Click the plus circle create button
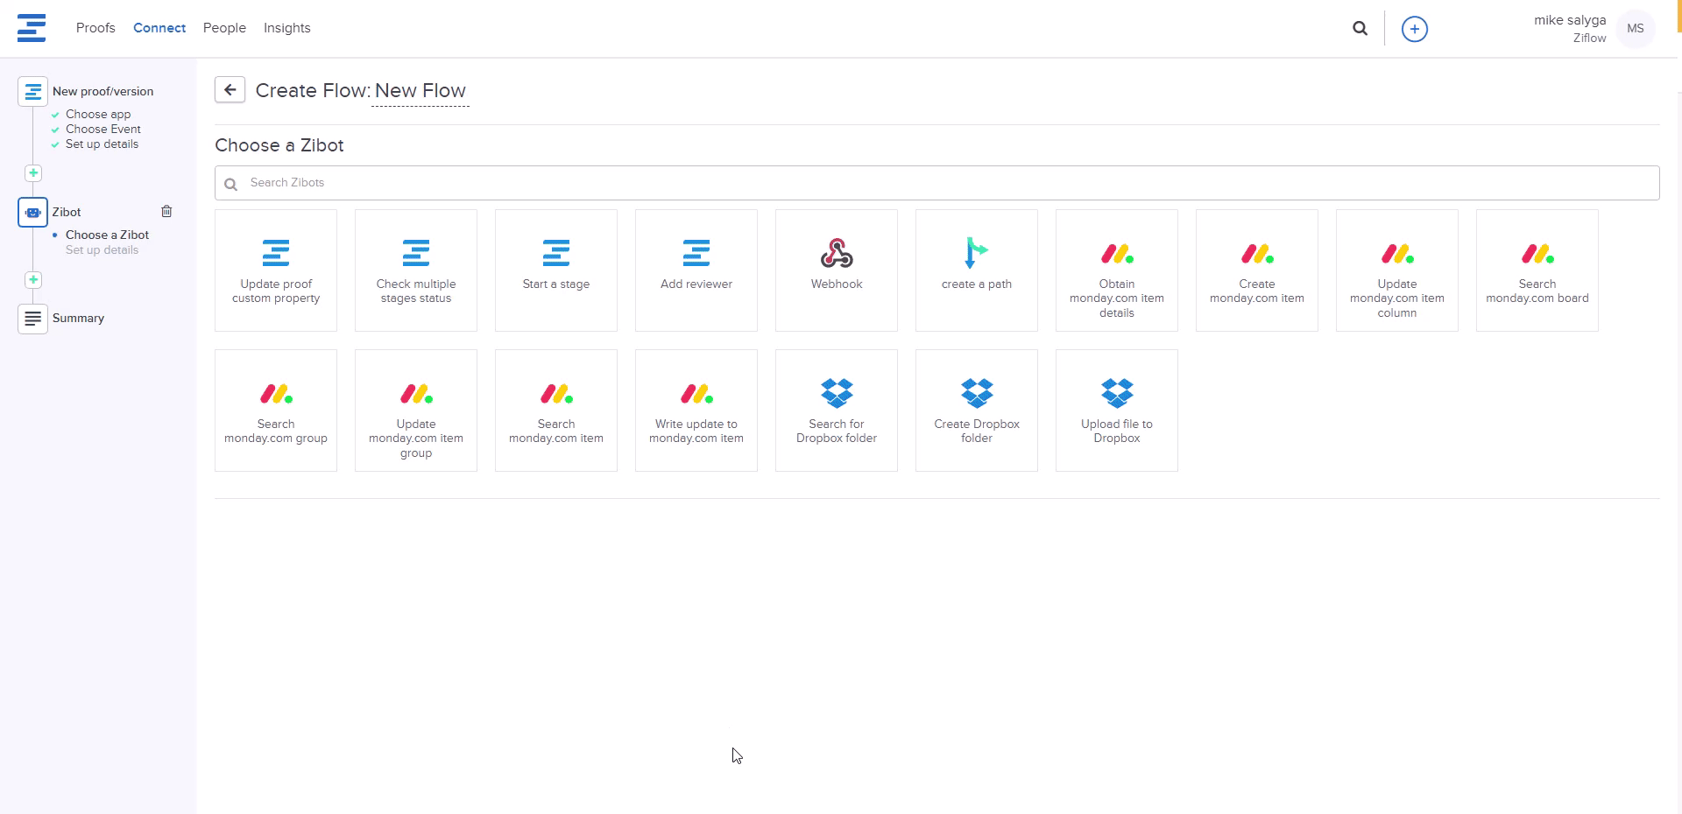Viewport: 1682px width, 814px height. [1414, 29]
